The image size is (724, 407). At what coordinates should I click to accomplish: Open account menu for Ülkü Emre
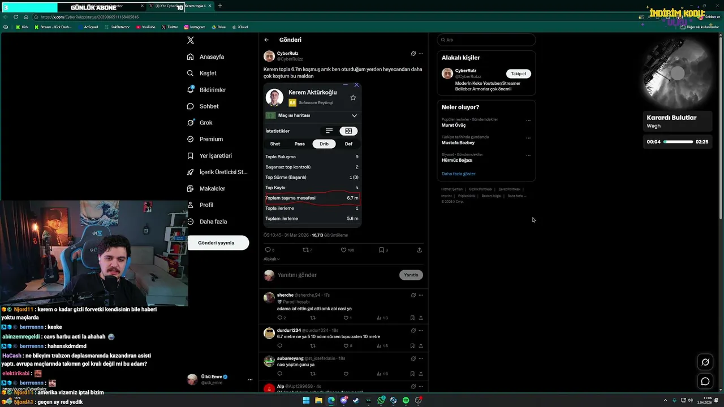(221, 379)
